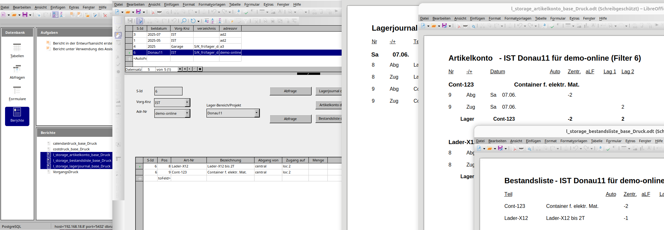Select calendardruck_base_Druck report
The image size is (664, 230).
tap(75, 143)
